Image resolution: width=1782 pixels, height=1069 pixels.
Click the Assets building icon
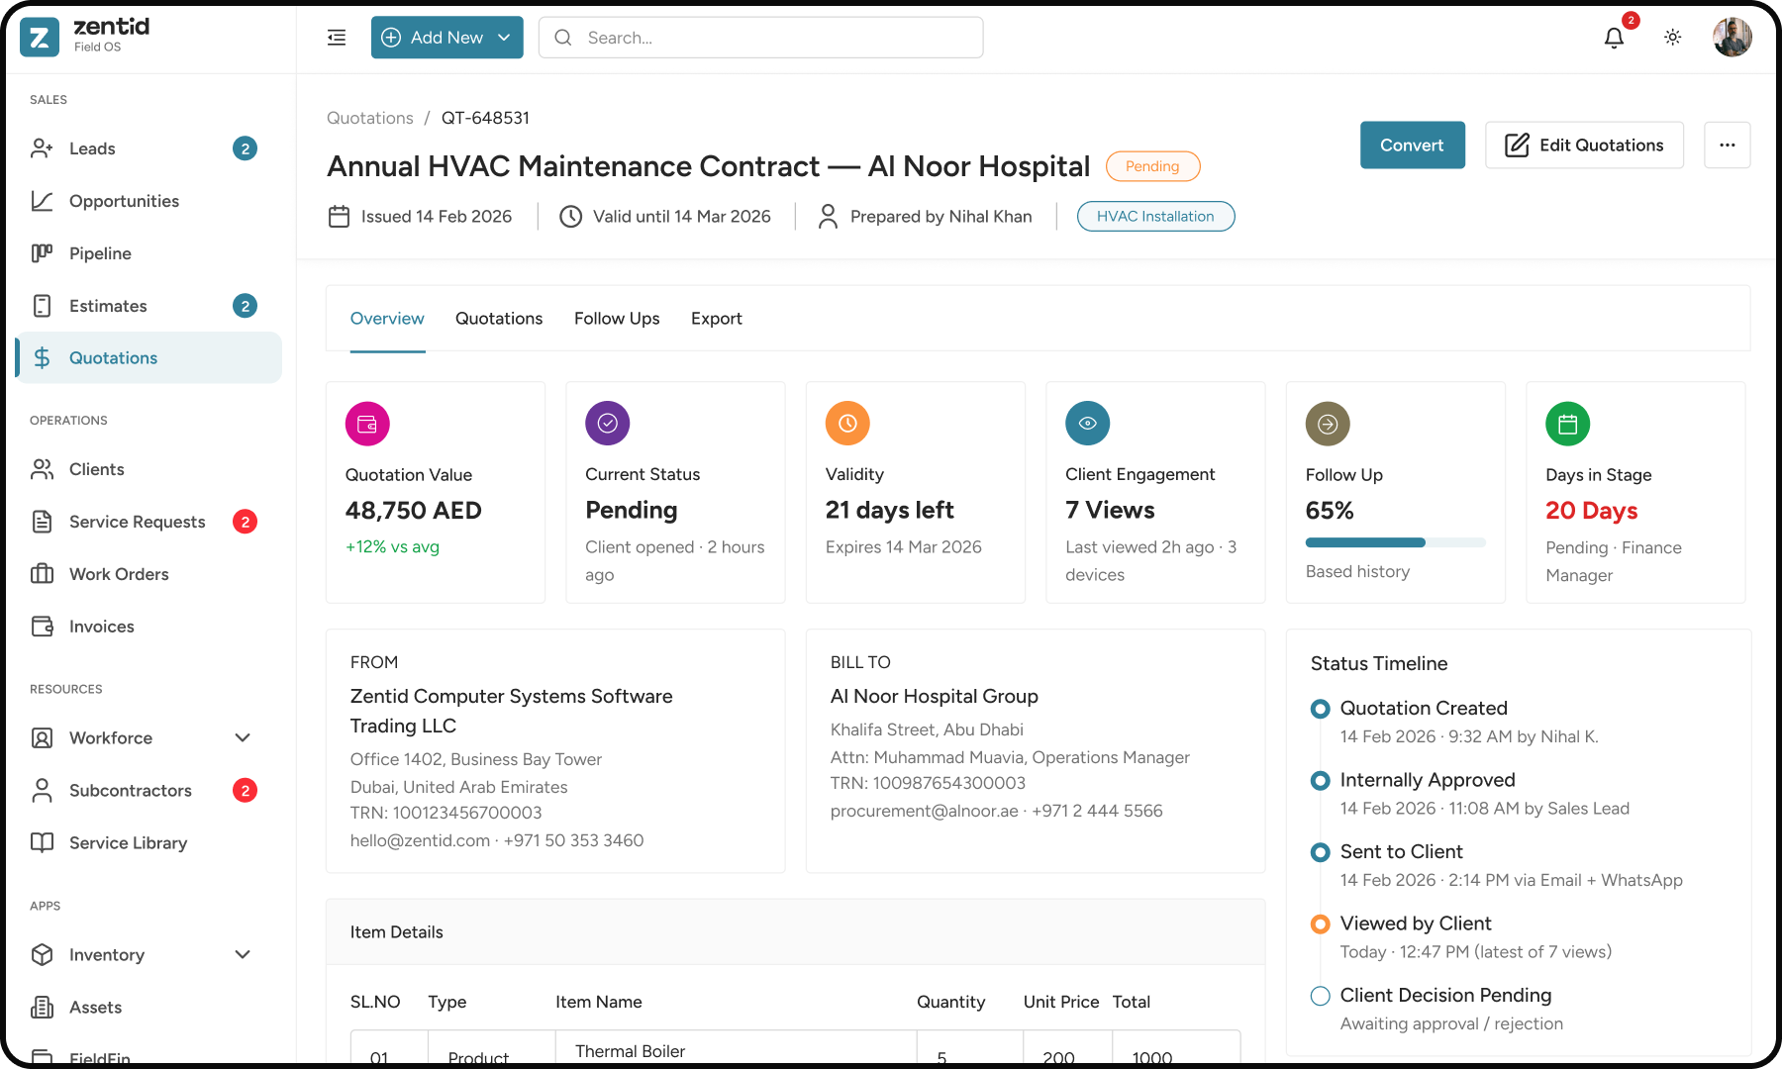point(42,1007)
